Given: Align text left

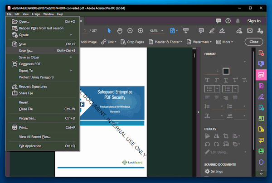Looking at the screenshot, I should click(x=207, y=98).
